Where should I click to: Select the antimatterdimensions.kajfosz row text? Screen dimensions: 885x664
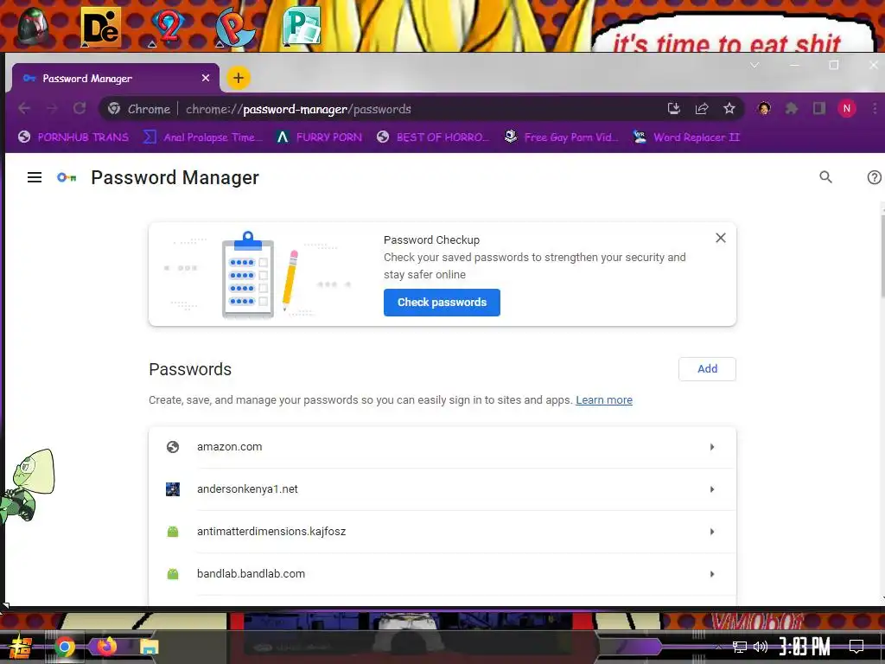271,532
